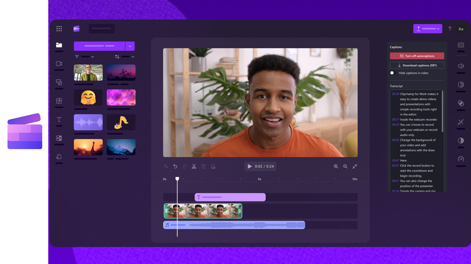Click the redo arrow icon

[185, 166]
